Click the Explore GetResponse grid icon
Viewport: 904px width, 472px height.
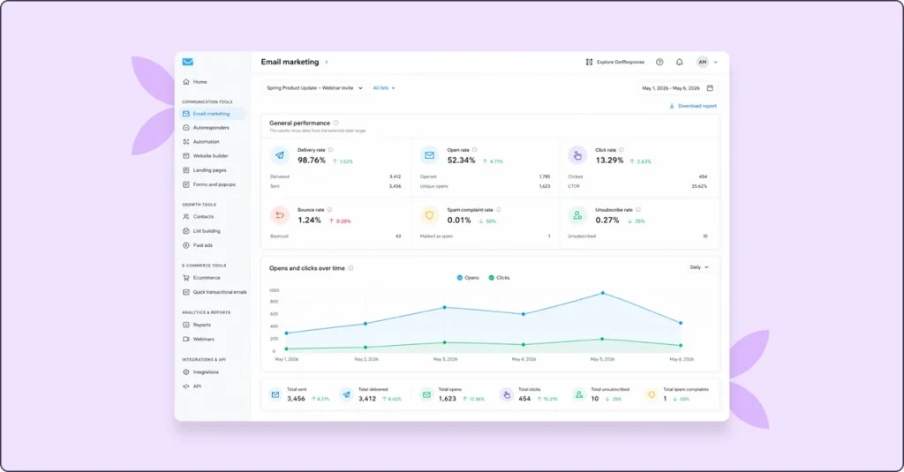589,62
